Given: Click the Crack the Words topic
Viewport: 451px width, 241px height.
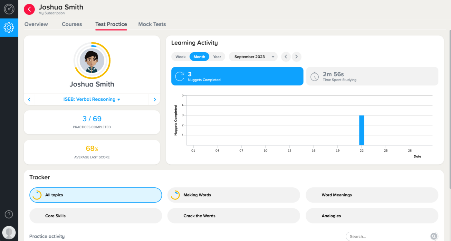Looking at the screenshot, I should (233, 216).
